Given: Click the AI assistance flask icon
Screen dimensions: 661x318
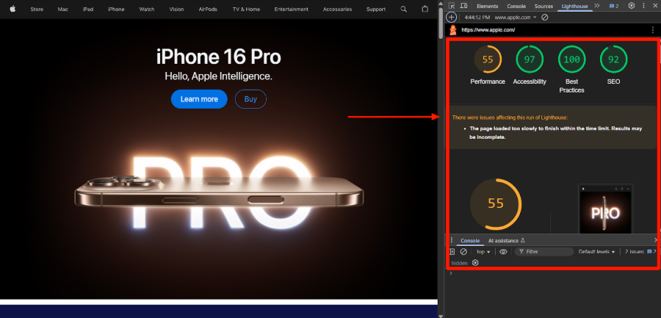Looking at the screenshot, I should 523,240.
